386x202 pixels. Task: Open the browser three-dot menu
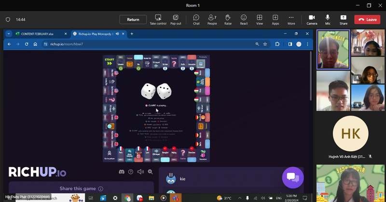click(x=307, y=44)
